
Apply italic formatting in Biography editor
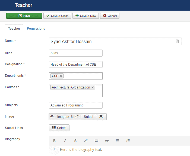(x=65, y=141)
